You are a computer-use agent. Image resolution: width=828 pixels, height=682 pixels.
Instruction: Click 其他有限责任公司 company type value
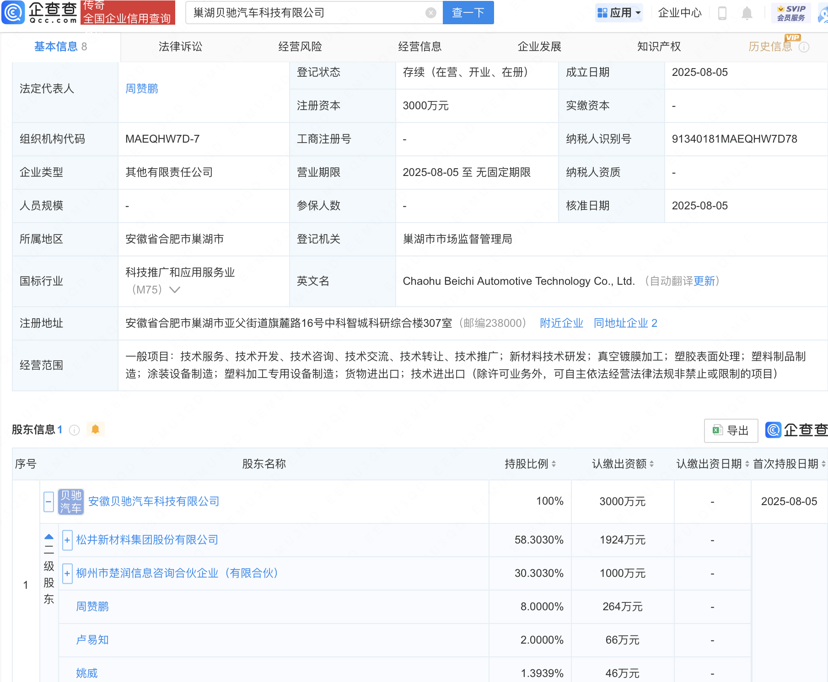point(169,172)
